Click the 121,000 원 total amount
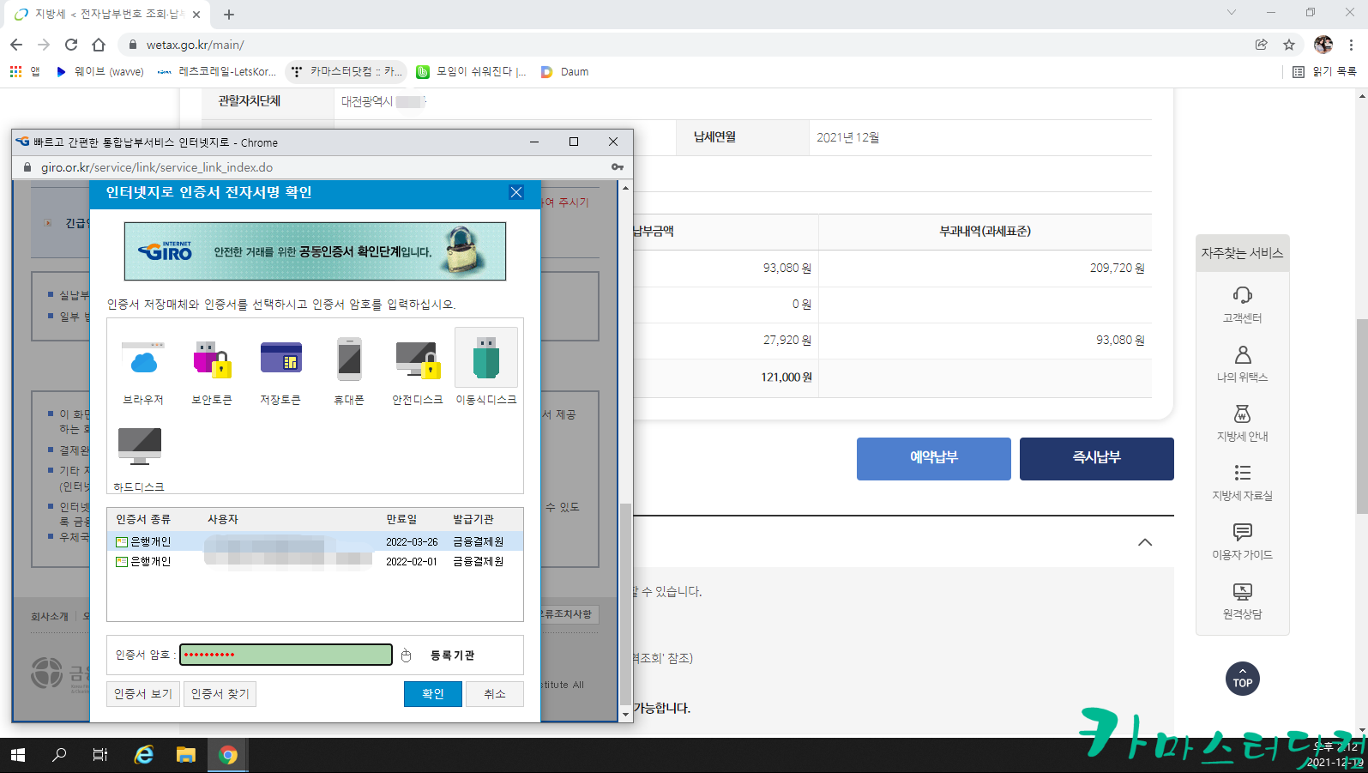1368x773 pixels. click(x=786, y=377)
